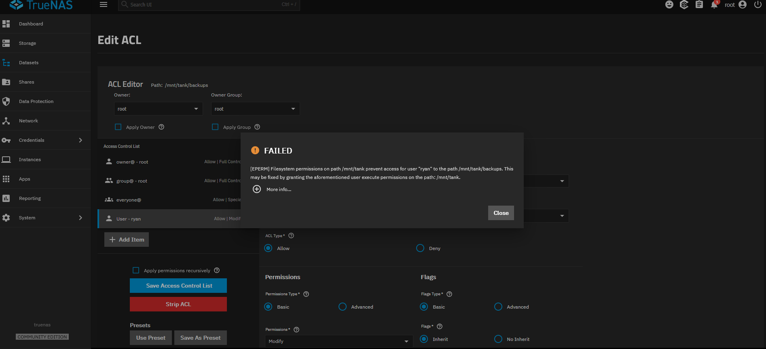The width and height of the screenshot is (766, 349).
Task: Enable the Apply Owner checkbox
Action: click(x=118, y=127)
